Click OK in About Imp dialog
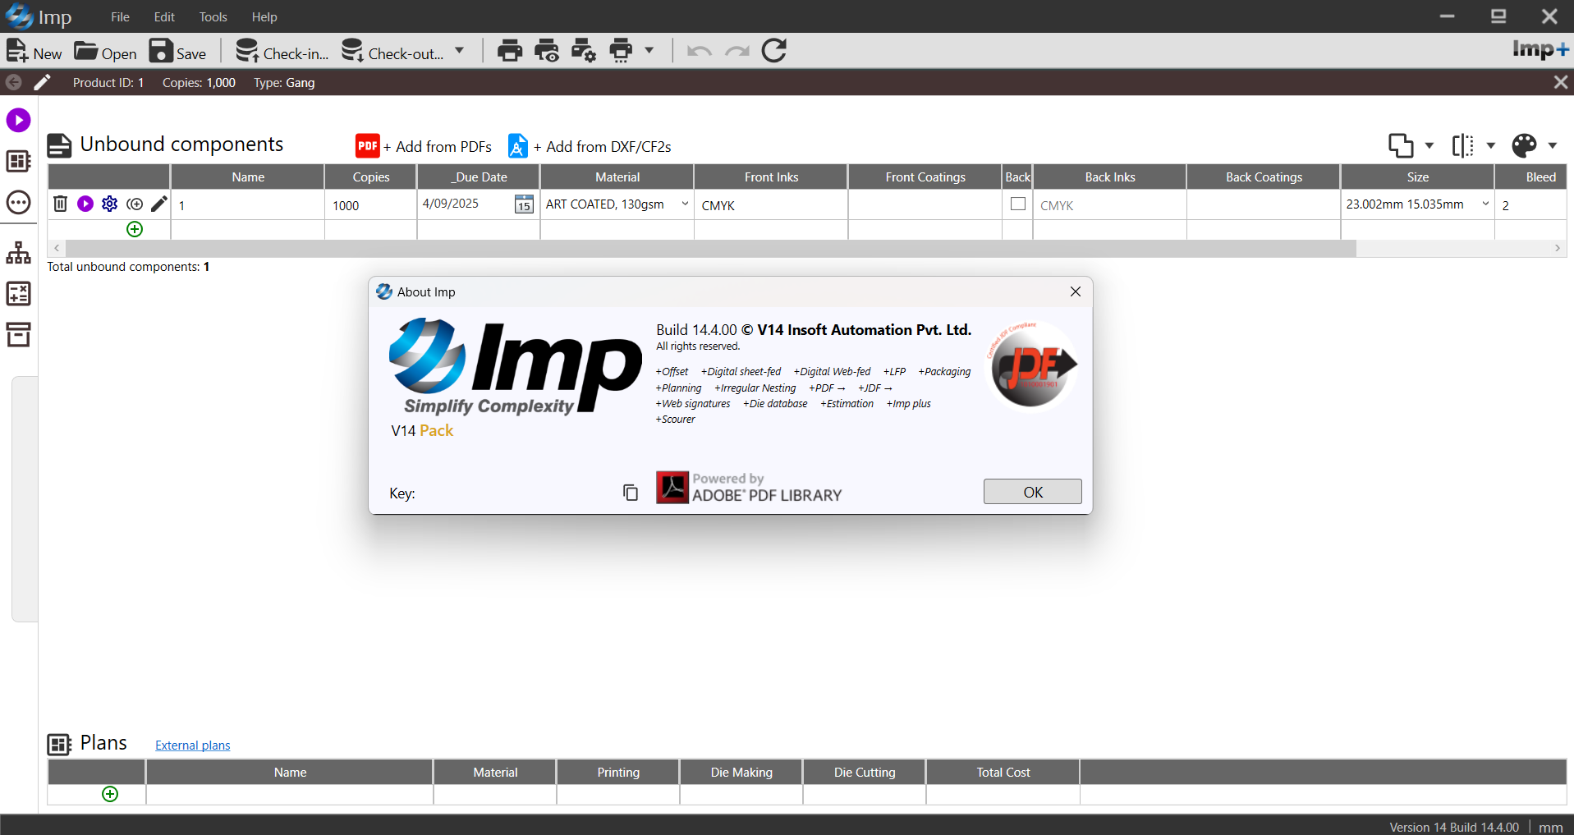1574x835 pixels. tap(1033, 492)
